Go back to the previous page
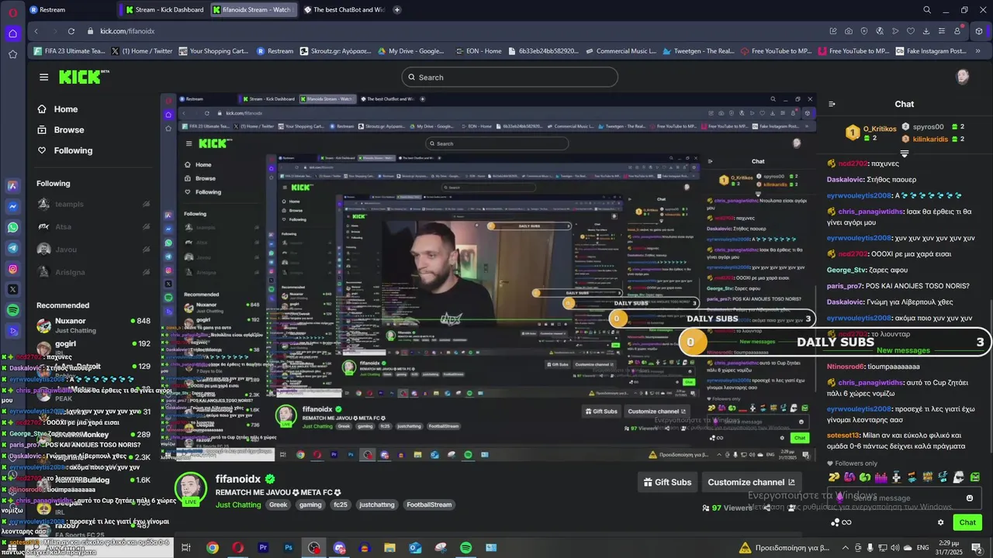 pyautogui.click(x=36, y=31)
